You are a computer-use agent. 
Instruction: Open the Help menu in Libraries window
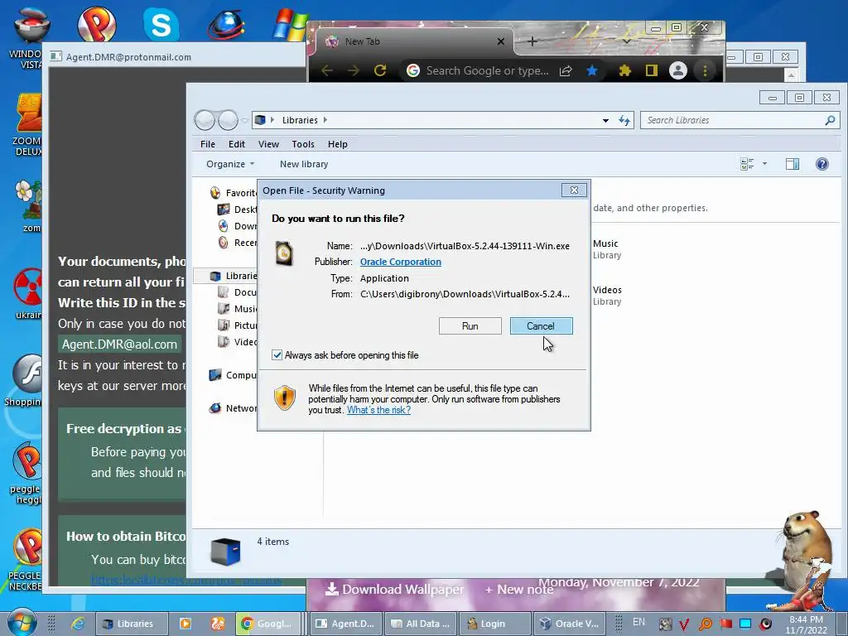coord(338,144)
